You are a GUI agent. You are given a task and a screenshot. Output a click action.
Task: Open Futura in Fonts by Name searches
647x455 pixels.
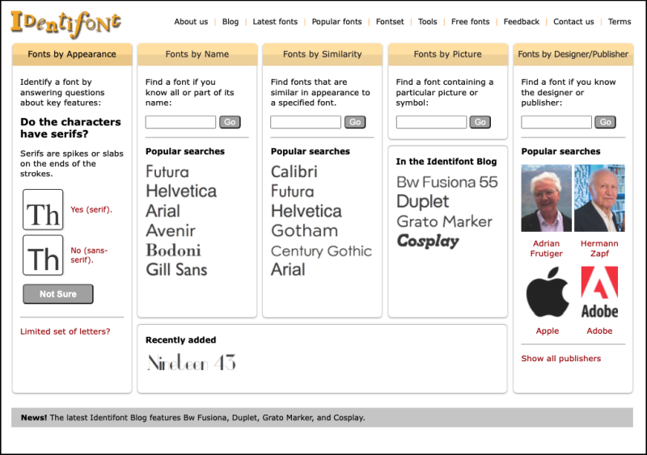click(167, 171)
